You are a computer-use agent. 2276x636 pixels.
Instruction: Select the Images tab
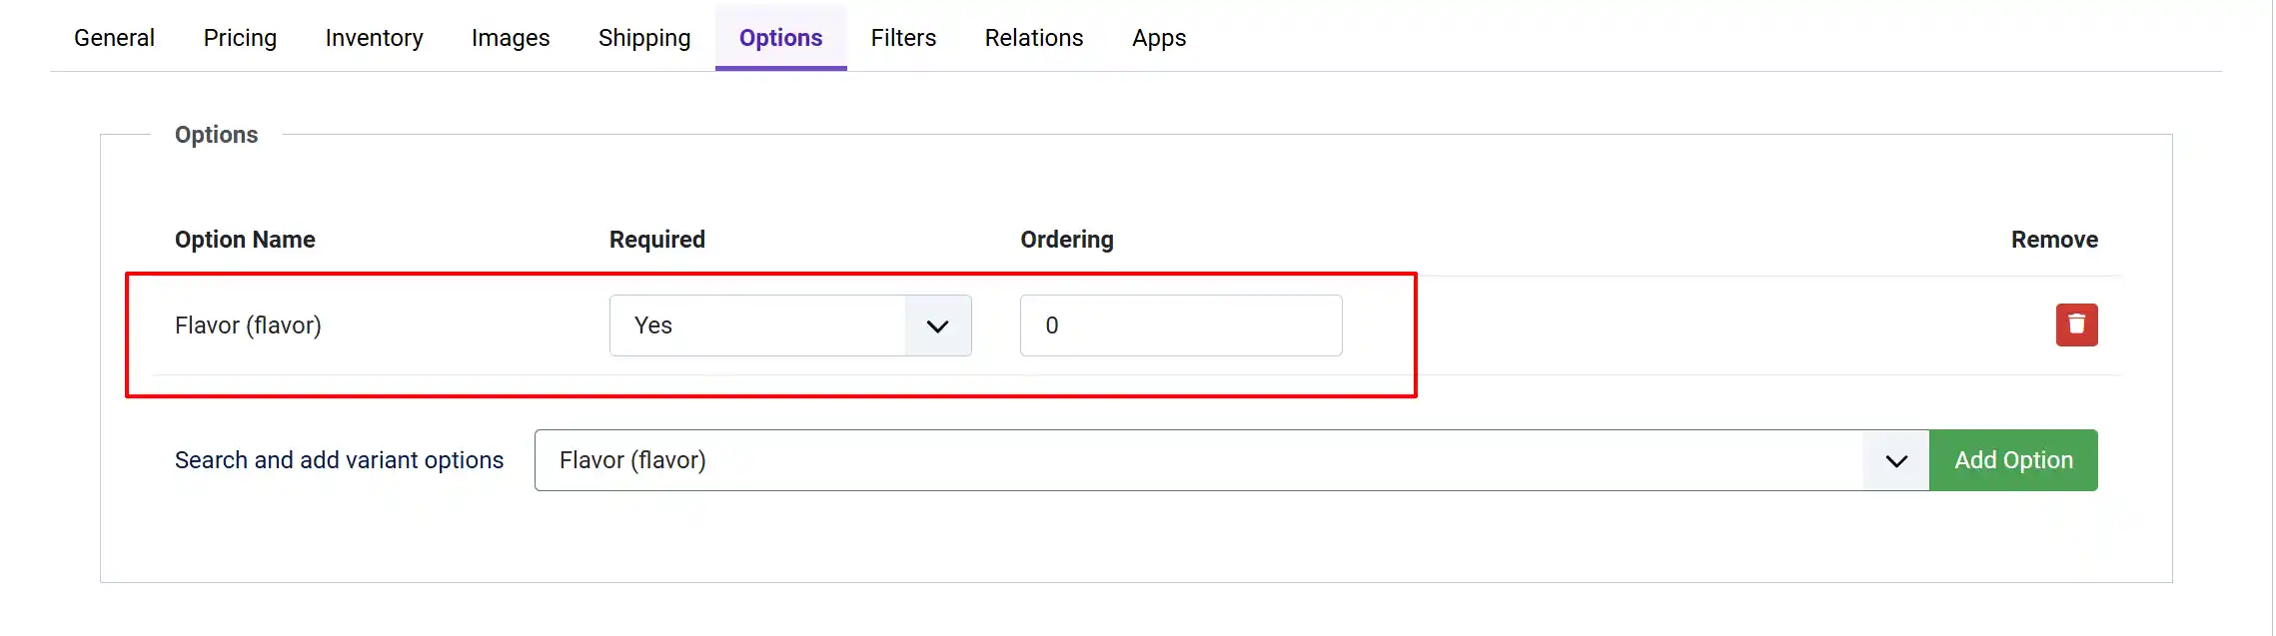click(x=511, y=38)
